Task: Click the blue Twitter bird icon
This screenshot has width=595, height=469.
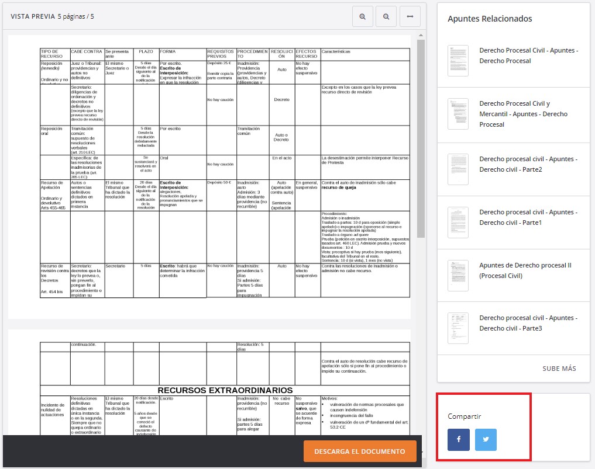Action: 486,440
